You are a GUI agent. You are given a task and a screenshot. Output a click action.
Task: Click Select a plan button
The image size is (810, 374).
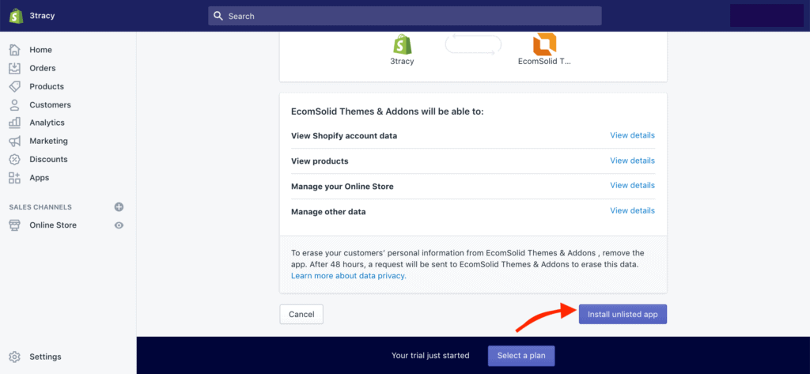click(521, 355)
